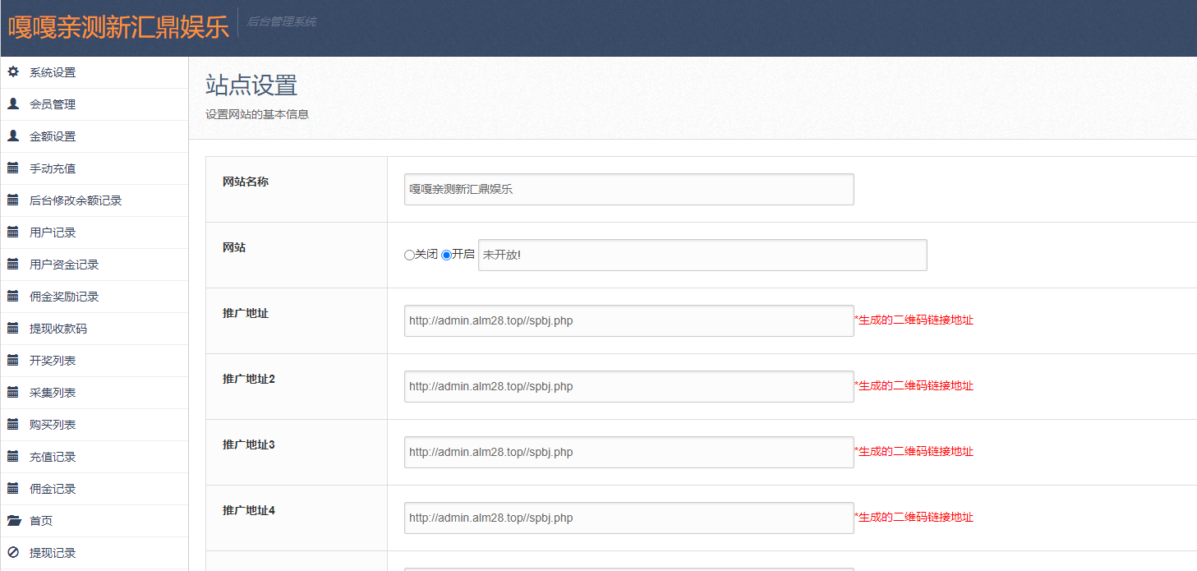1197x571 pixels.
Task: Click the user icon beside 会员管理
Action: (13, 104)
